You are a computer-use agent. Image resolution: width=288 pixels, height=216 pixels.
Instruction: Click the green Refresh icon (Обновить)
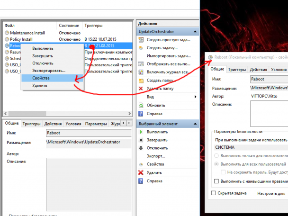141,105
